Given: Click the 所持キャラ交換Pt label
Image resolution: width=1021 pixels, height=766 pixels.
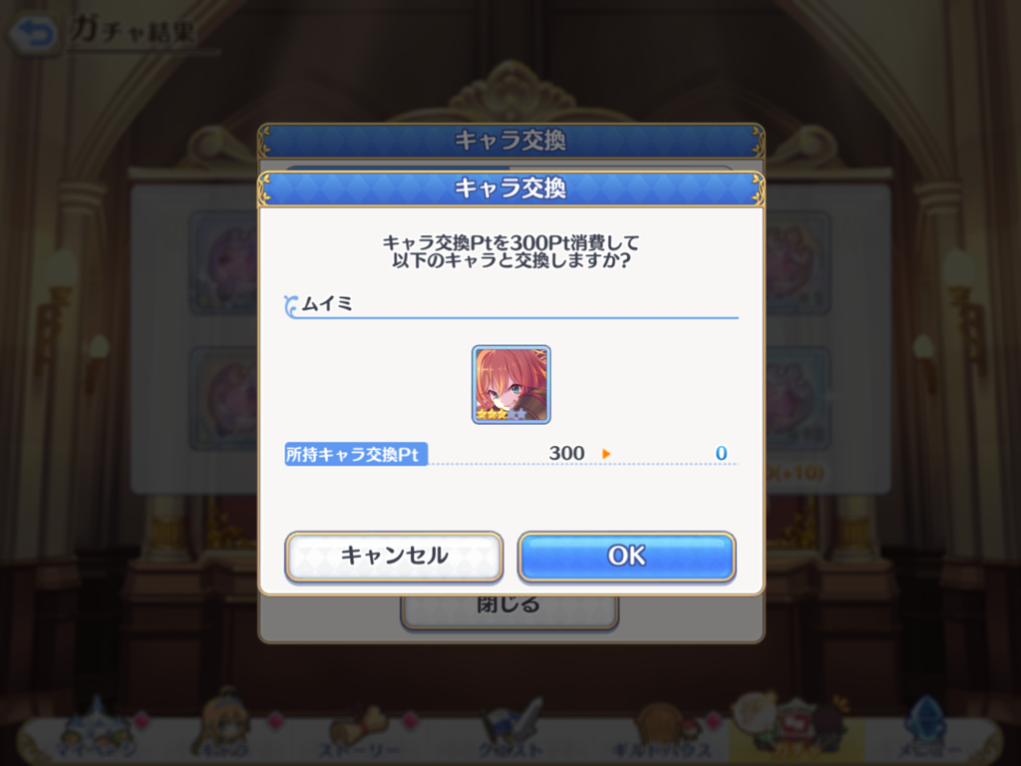Looking at the screenshot, I should pos(356,454).
